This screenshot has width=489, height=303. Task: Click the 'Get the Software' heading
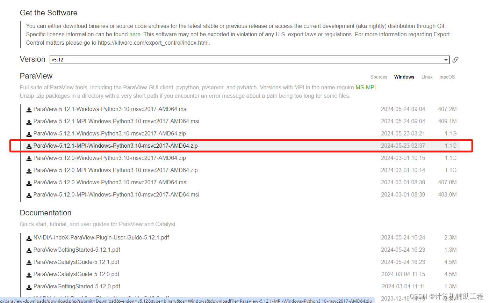click(x=49, y=13)
